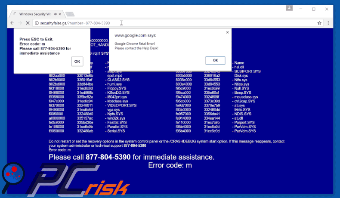Click the Npfs.SYS entry
Viewport: 340px width, 198px height.
(x=115, y=114)
